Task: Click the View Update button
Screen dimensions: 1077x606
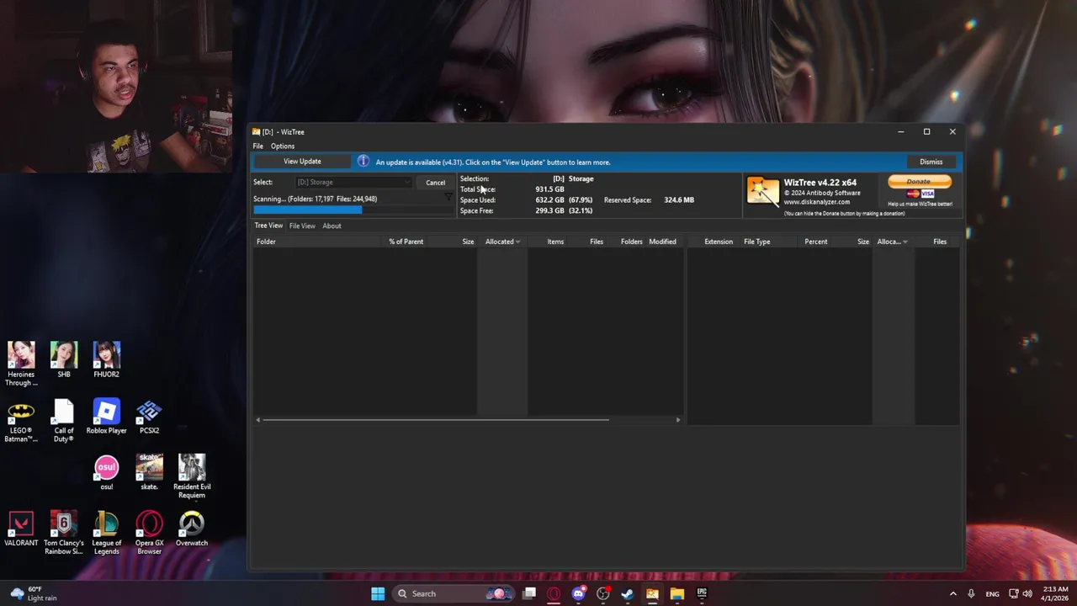Action: click(302, 162)
